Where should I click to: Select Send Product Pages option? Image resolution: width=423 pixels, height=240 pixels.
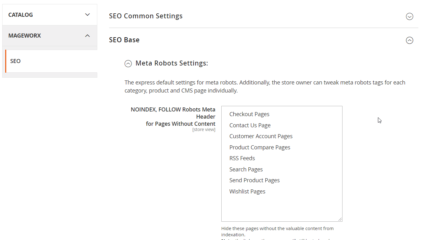pyautogui.click(x=254, y=180)
